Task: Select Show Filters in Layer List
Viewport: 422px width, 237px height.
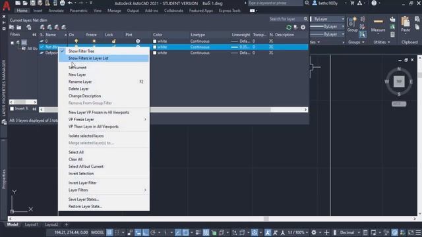Action: [x=104, y=59]
